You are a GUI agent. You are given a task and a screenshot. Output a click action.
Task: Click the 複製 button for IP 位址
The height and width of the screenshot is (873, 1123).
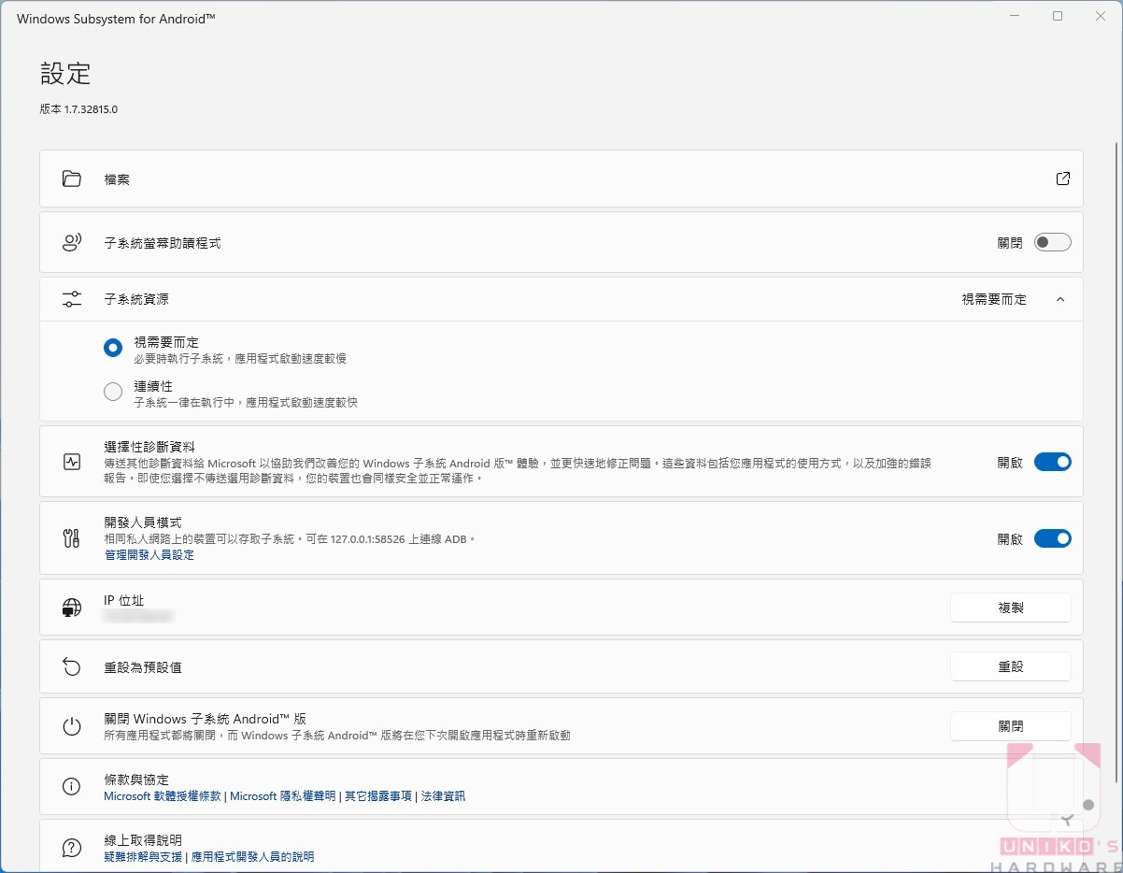(x=1011, y=608)
